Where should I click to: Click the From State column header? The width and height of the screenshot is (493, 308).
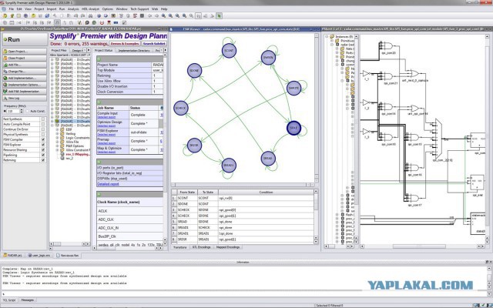186,192
